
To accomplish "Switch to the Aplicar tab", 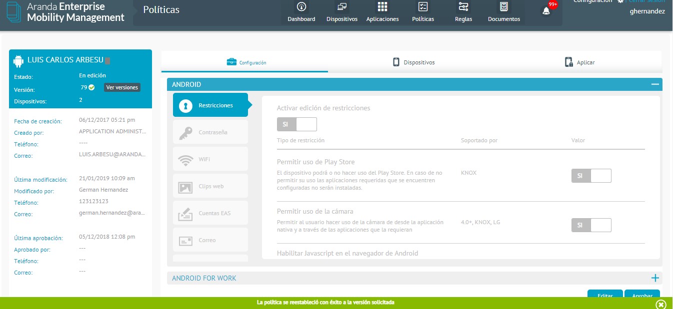I will click(x=579, y=62).
